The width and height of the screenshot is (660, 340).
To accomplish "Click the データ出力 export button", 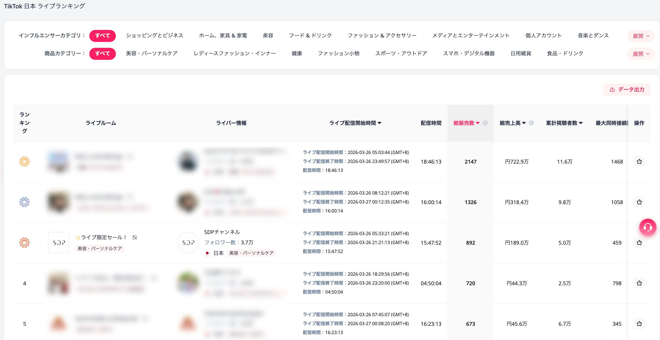I will 627,89.
